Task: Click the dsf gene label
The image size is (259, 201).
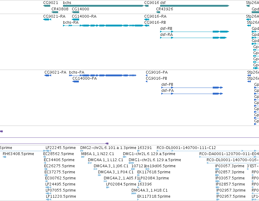Action: pyautogui.click(x=163, y=3)
